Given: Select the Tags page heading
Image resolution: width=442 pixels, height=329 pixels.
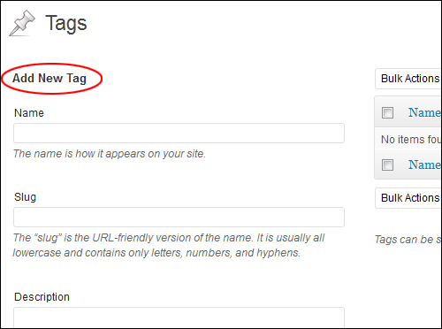Looking at the screenshot, I should pos(66,24).
